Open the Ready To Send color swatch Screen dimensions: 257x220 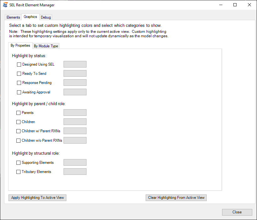[x=75, y=74]
